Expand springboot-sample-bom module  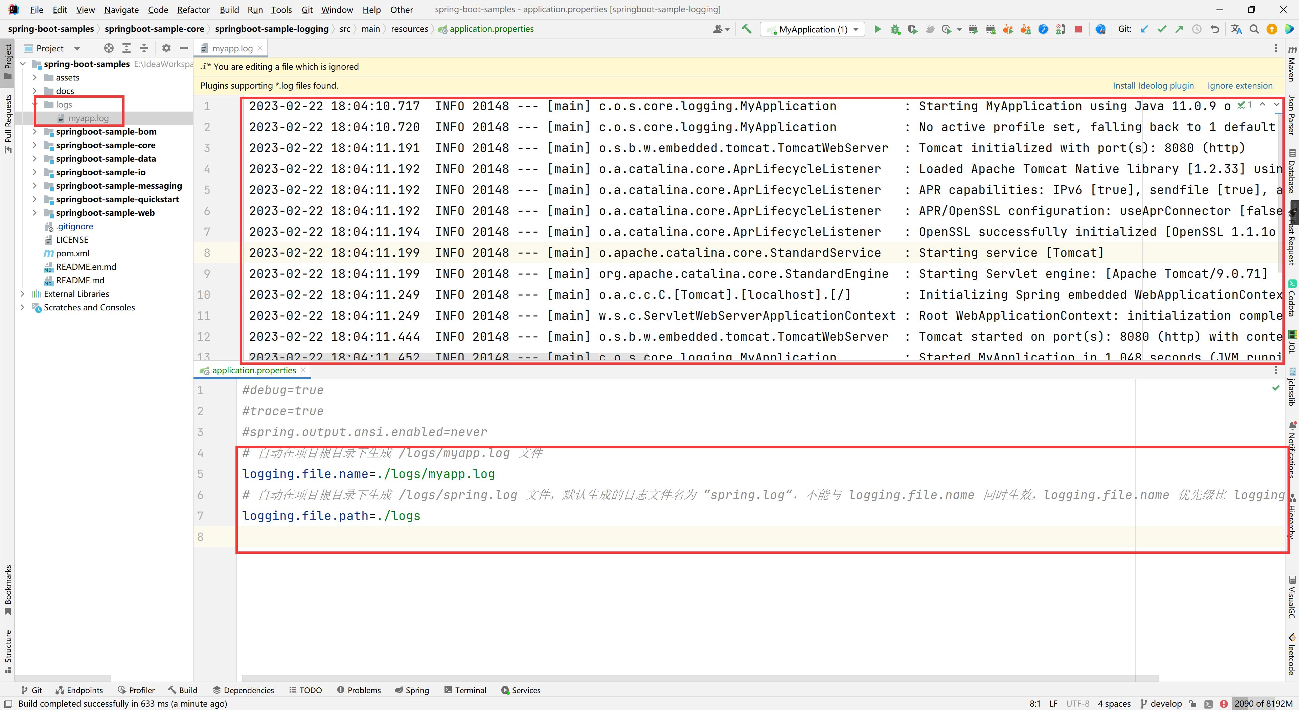[x=34, y=132]
